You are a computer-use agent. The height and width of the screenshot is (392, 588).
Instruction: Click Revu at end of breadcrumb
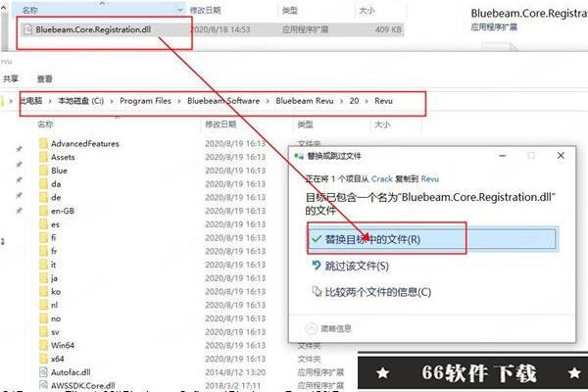(x=383, y=101)
